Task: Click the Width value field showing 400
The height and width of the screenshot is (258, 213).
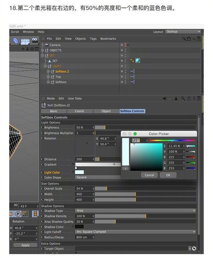Action: [85, 194]
